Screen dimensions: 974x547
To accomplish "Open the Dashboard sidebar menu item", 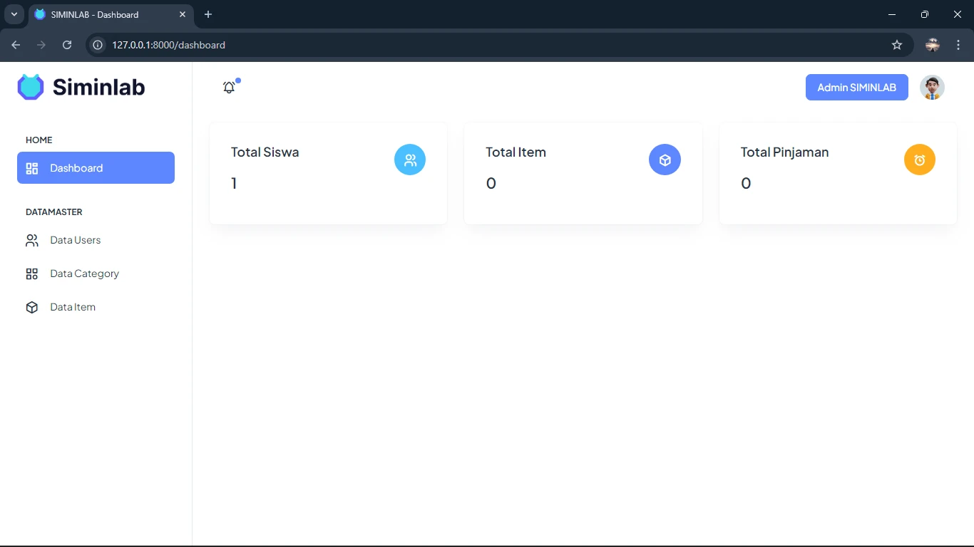I will pos(96,168).
